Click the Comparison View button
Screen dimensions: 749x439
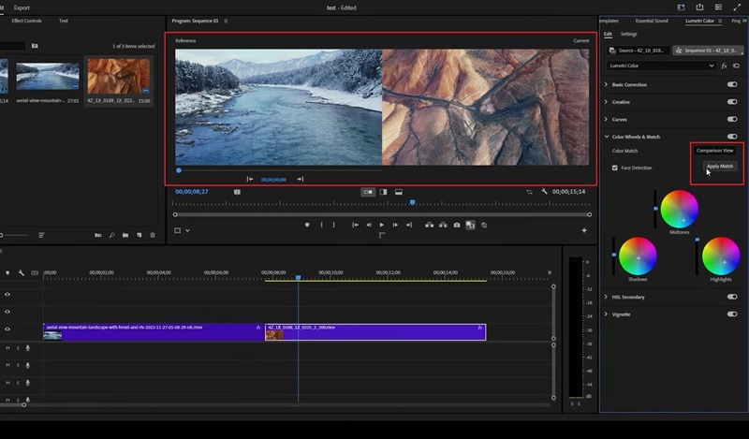click(x=714, y=150)
